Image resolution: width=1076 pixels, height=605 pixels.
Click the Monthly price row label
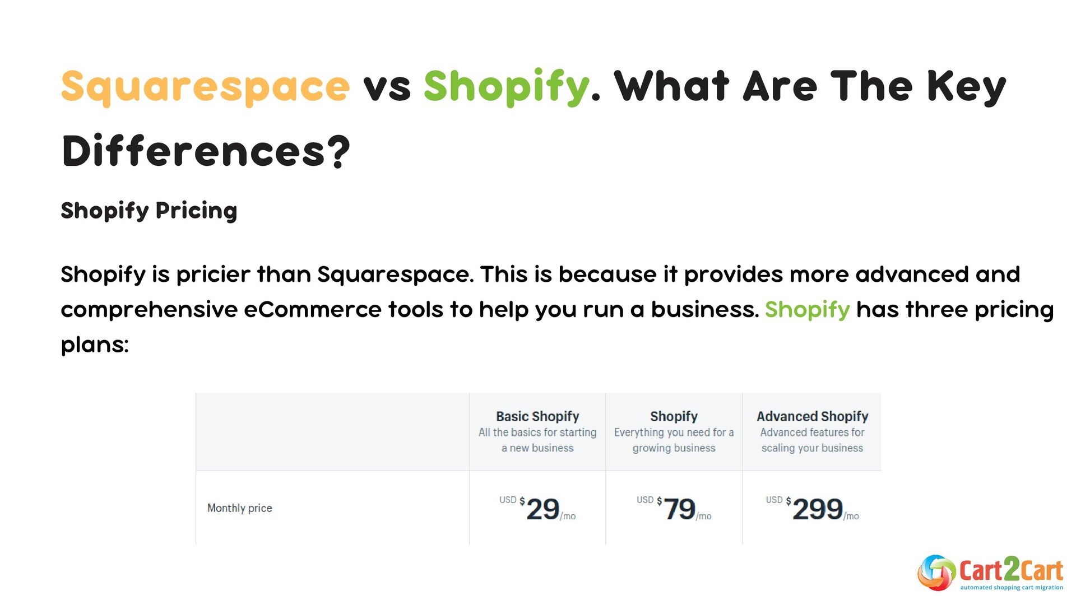(x=240, y=508)
